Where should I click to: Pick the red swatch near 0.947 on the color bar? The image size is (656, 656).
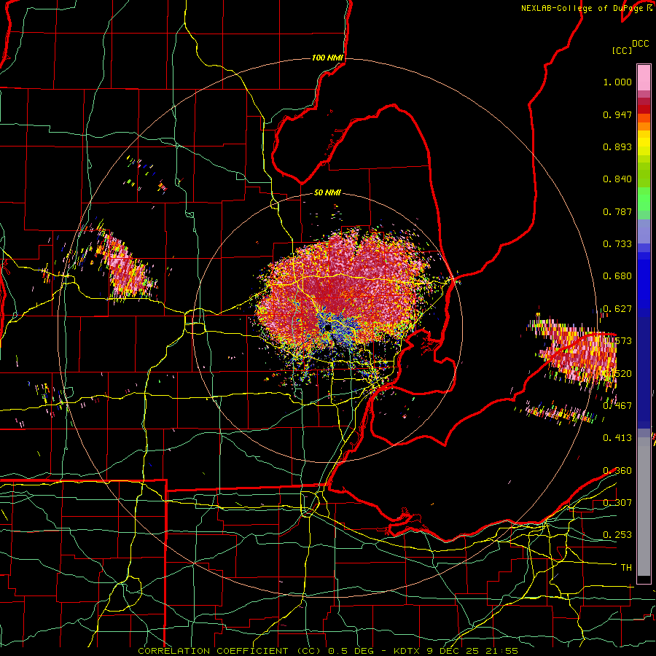click(644, 109)
